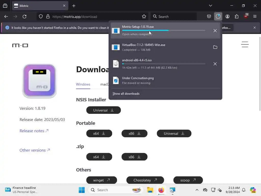Viewport: 261px width, 196px height.
Task: Click the android-x86 iso progress bar
Action: [164, 64]
